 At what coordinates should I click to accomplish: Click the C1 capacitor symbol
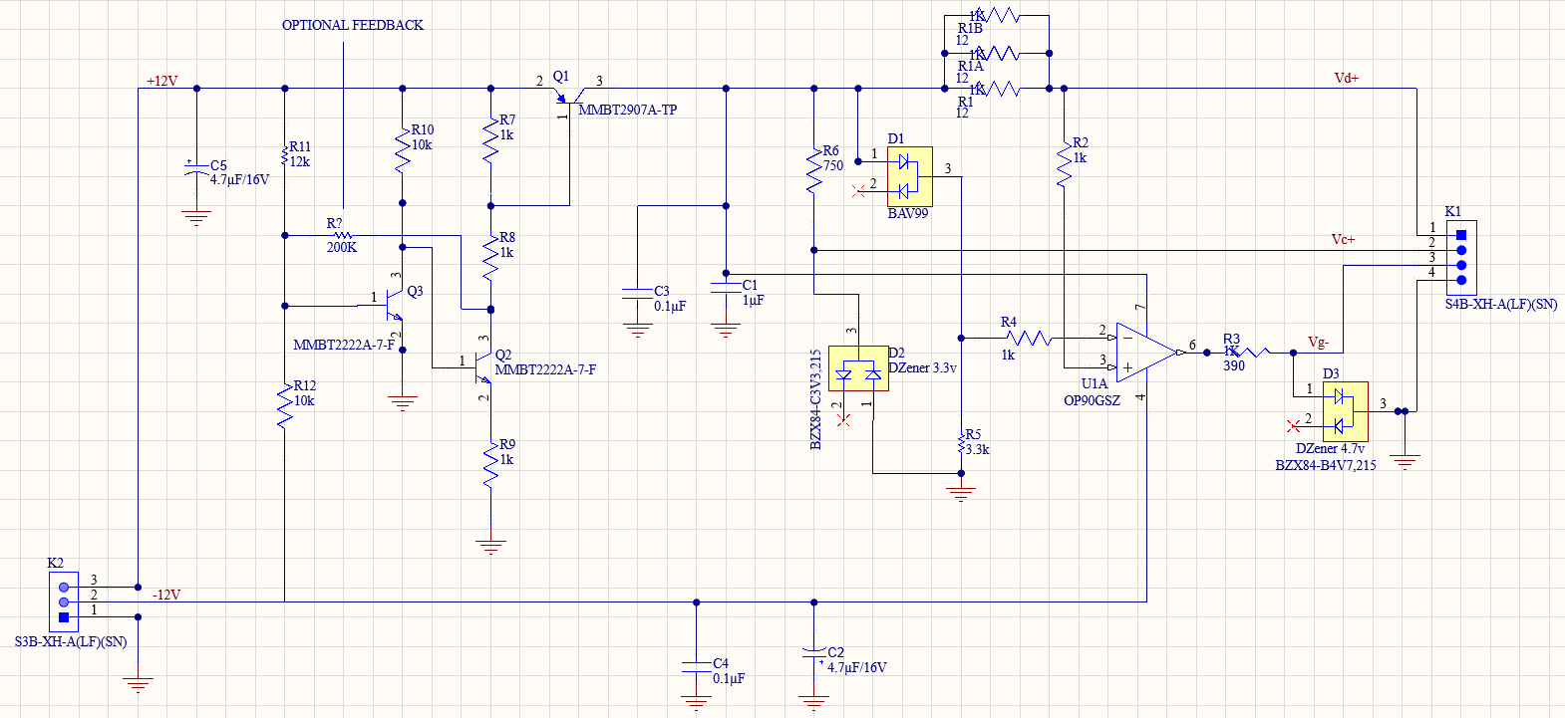pyautogui.click(x=726, y=287)
